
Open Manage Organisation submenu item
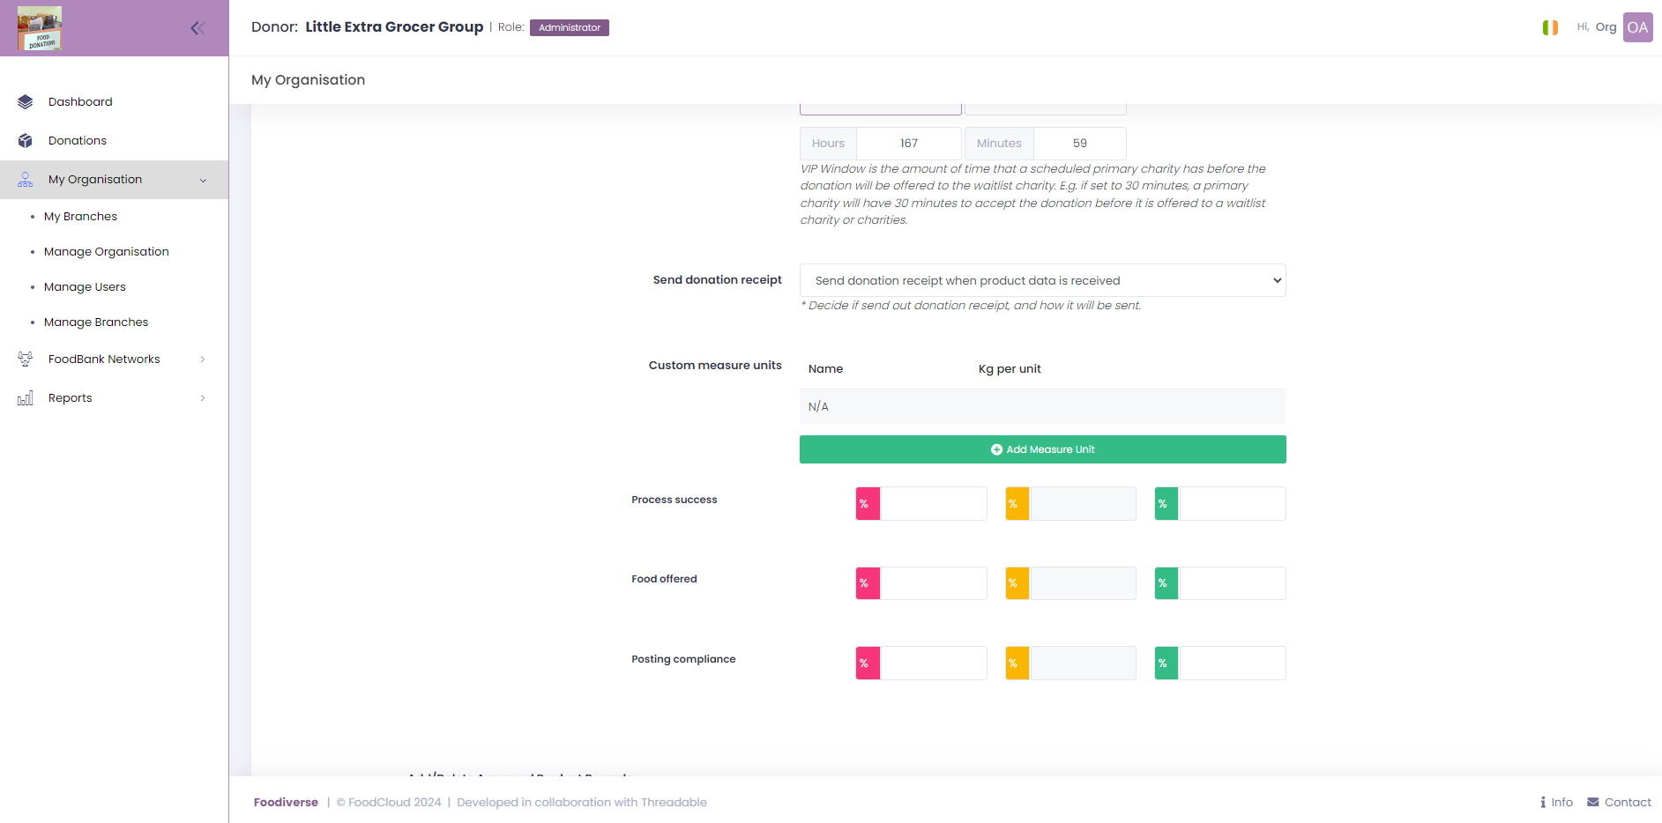pos(107,252)
